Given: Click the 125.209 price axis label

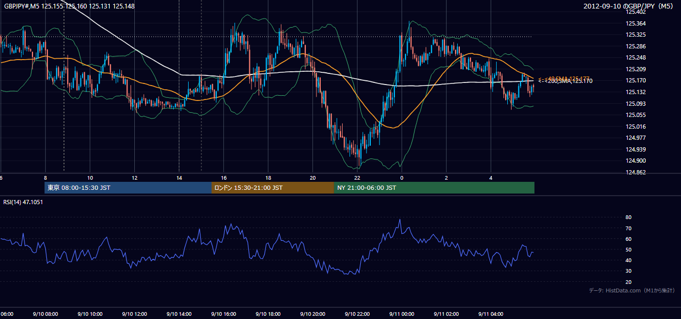Looking at the screenshot, I should (x=636, y=69).
